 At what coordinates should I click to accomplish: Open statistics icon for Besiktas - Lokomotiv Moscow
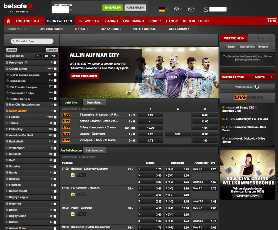73,175
